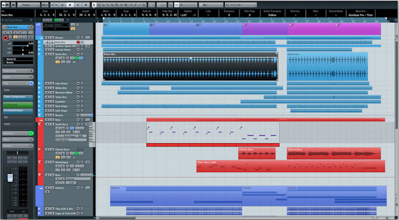Open the Stereo In input routing selector
This screenshot has width=399, height=220.
18,59
